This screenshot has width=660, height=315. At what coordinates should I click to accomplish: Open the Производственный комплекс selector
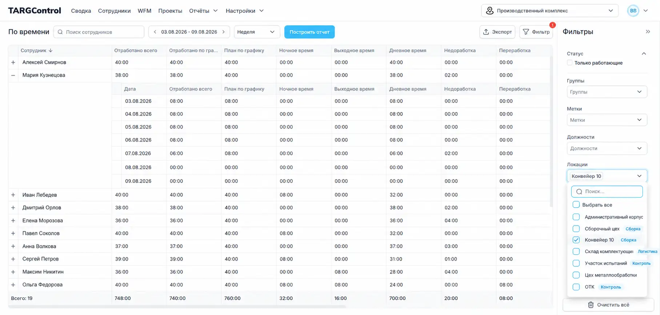coord(549,11)
